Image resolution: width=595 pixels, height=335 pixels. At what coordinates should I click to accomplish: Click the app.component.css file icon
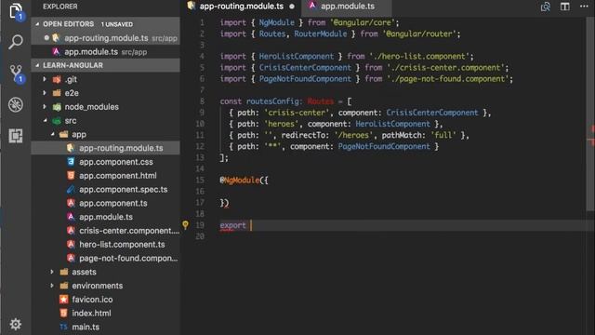click(71, 161)
